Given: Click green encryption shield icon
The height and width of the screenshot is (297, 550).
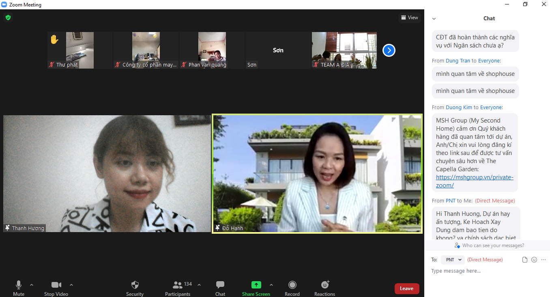Looking at the screenshot, I should coord(8,17).
